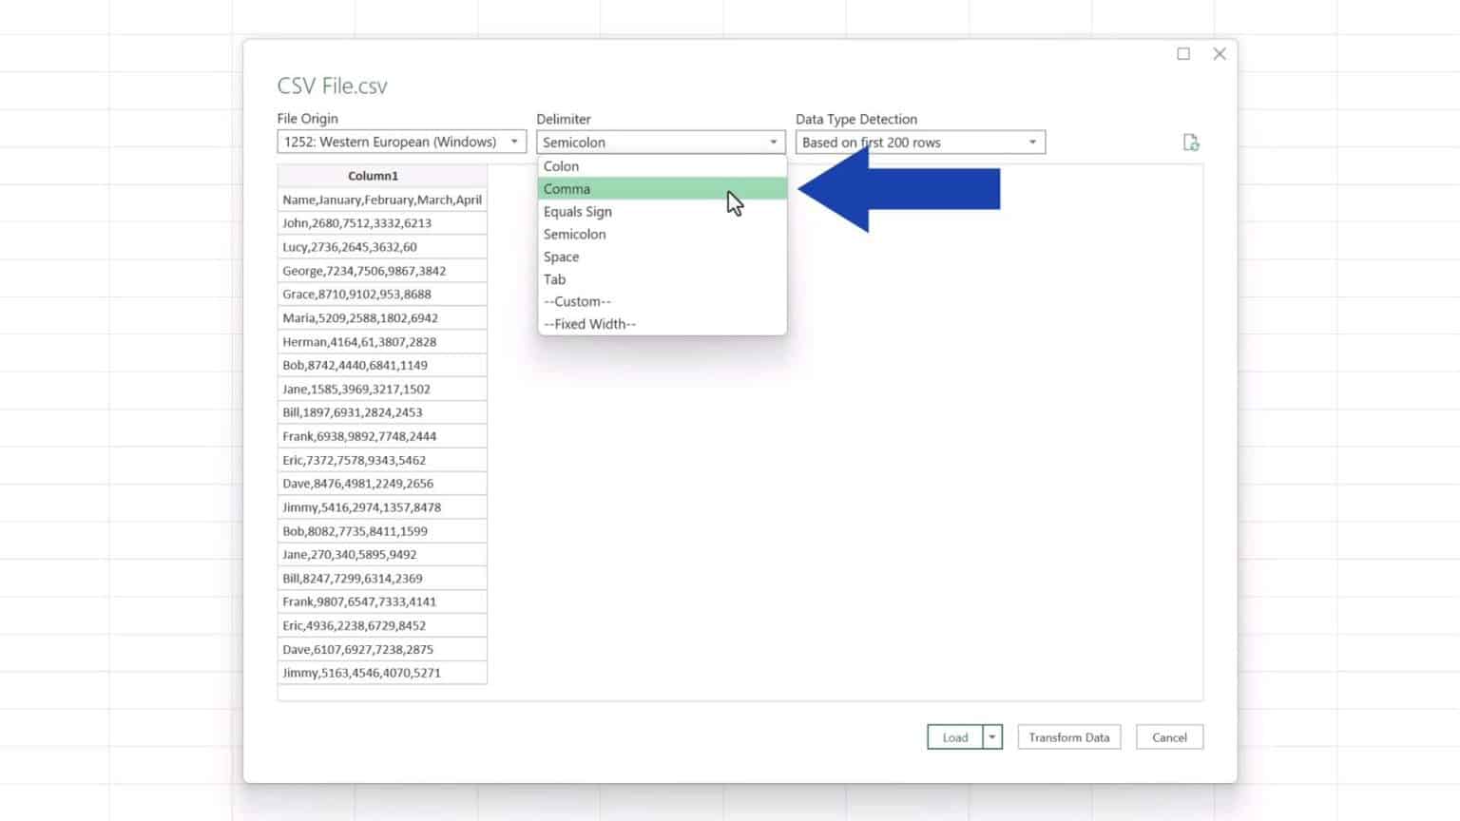Viewport: 1460px width, 821px height.
Task: Expand the Load button split arrow
Action: tap(991, 736)
